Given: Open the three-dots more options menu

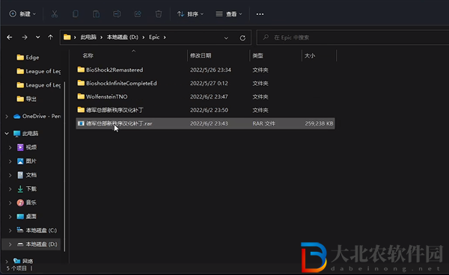Looking at the screenshot, I should [x=260, y=14].
